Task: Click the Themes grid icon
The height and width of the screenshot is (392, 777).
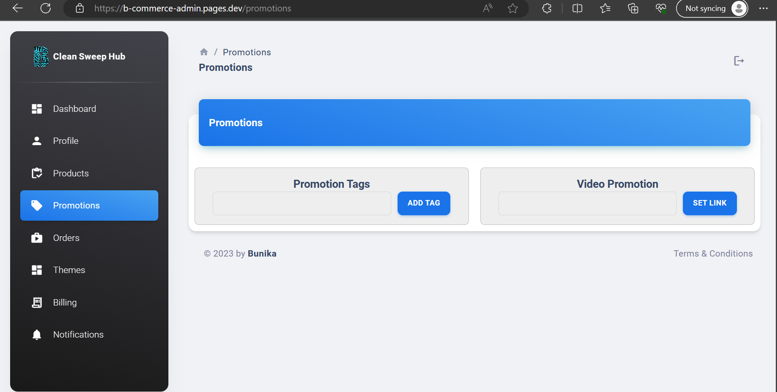Action: point(37,270)
